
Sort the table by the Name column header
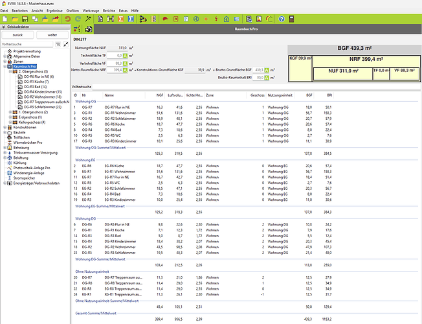(124, 95)
